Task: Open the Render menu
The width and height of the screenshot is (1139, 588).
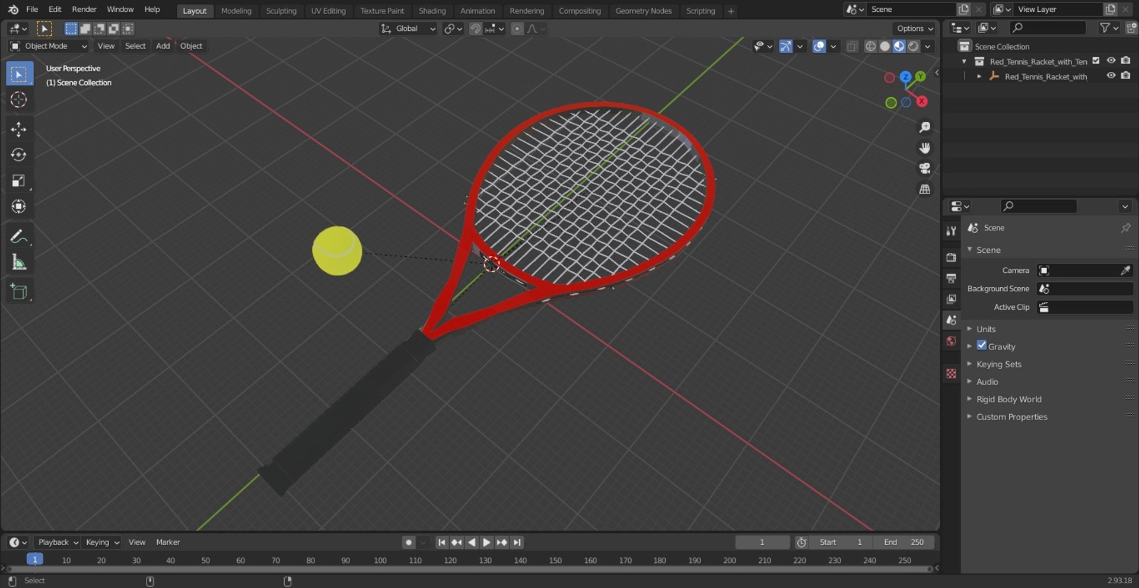Action: pyautogui.click(x=84, y=9)
